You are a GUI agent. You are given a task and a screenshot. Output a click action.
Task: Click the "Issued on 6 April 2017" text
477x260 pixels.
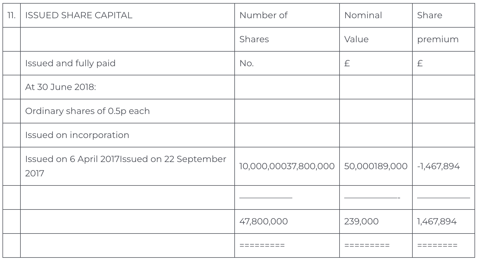[72, 159]
